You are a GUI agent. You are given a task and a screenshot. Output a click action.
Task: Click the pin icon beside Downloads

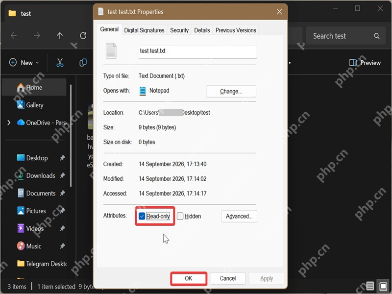(x=62, y=175)
